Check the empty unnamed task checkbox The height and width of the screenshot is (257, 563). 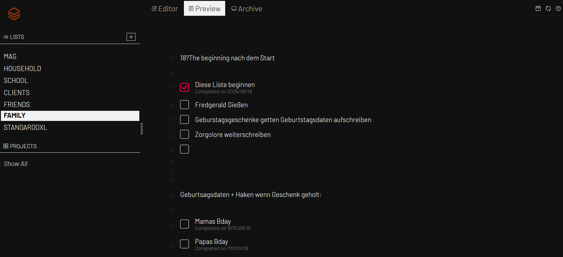coord(184,149)
